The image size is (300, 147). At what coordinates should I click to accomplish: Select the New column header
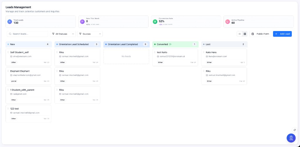29,44
